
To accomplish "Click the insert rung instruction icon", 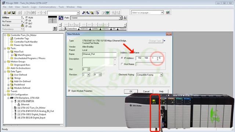I will 66,25.
